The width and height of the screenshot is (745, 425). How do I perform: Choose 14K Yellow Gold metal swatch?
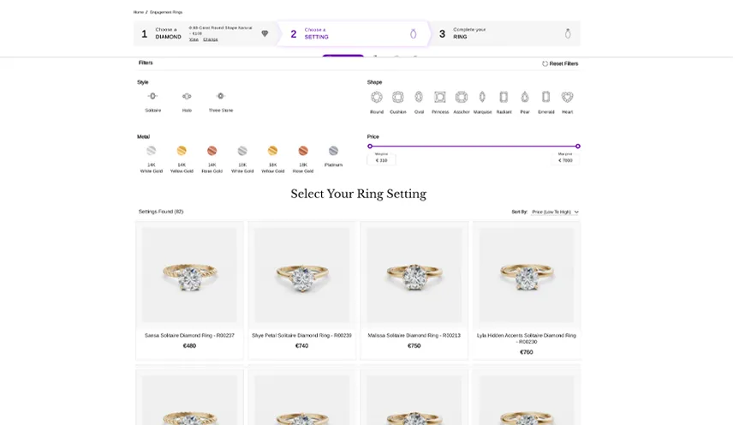click(182, 151)
